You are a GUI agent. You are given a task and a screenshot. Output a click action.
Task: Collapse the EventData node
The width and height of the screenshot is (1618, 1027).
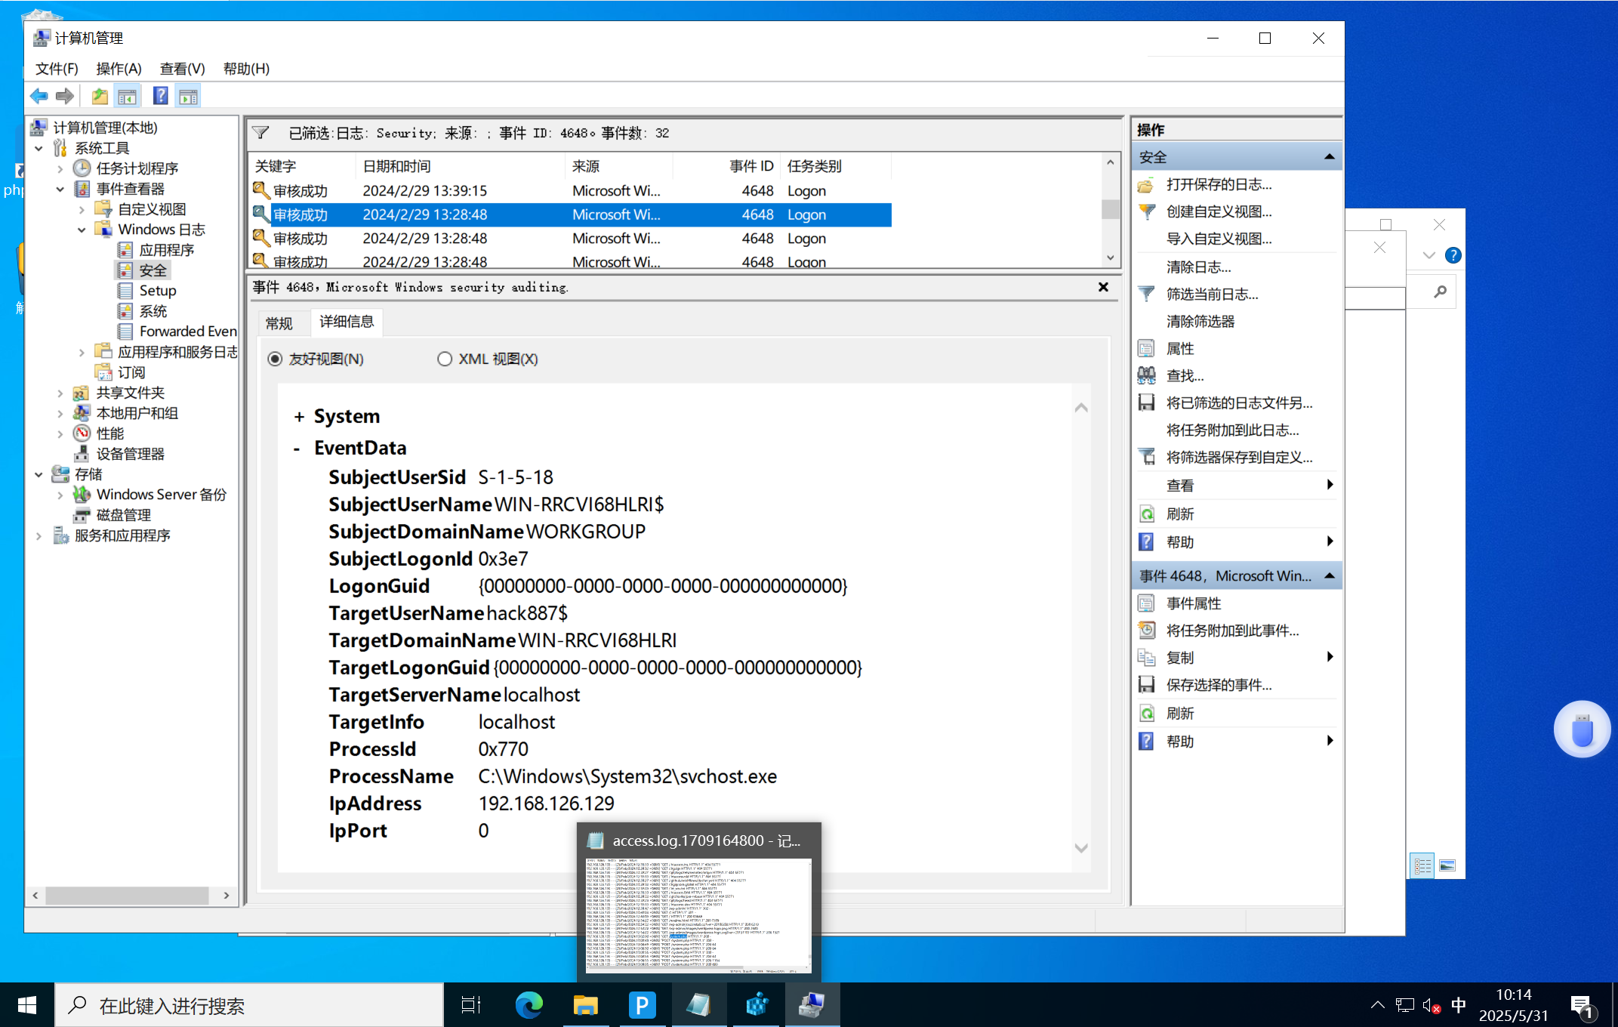(x=297, y=449)
